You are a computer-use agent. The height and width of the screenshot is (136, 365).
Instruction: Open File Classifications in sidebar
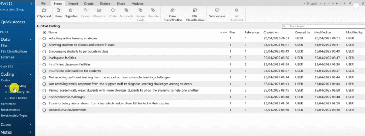coord(14,51)
